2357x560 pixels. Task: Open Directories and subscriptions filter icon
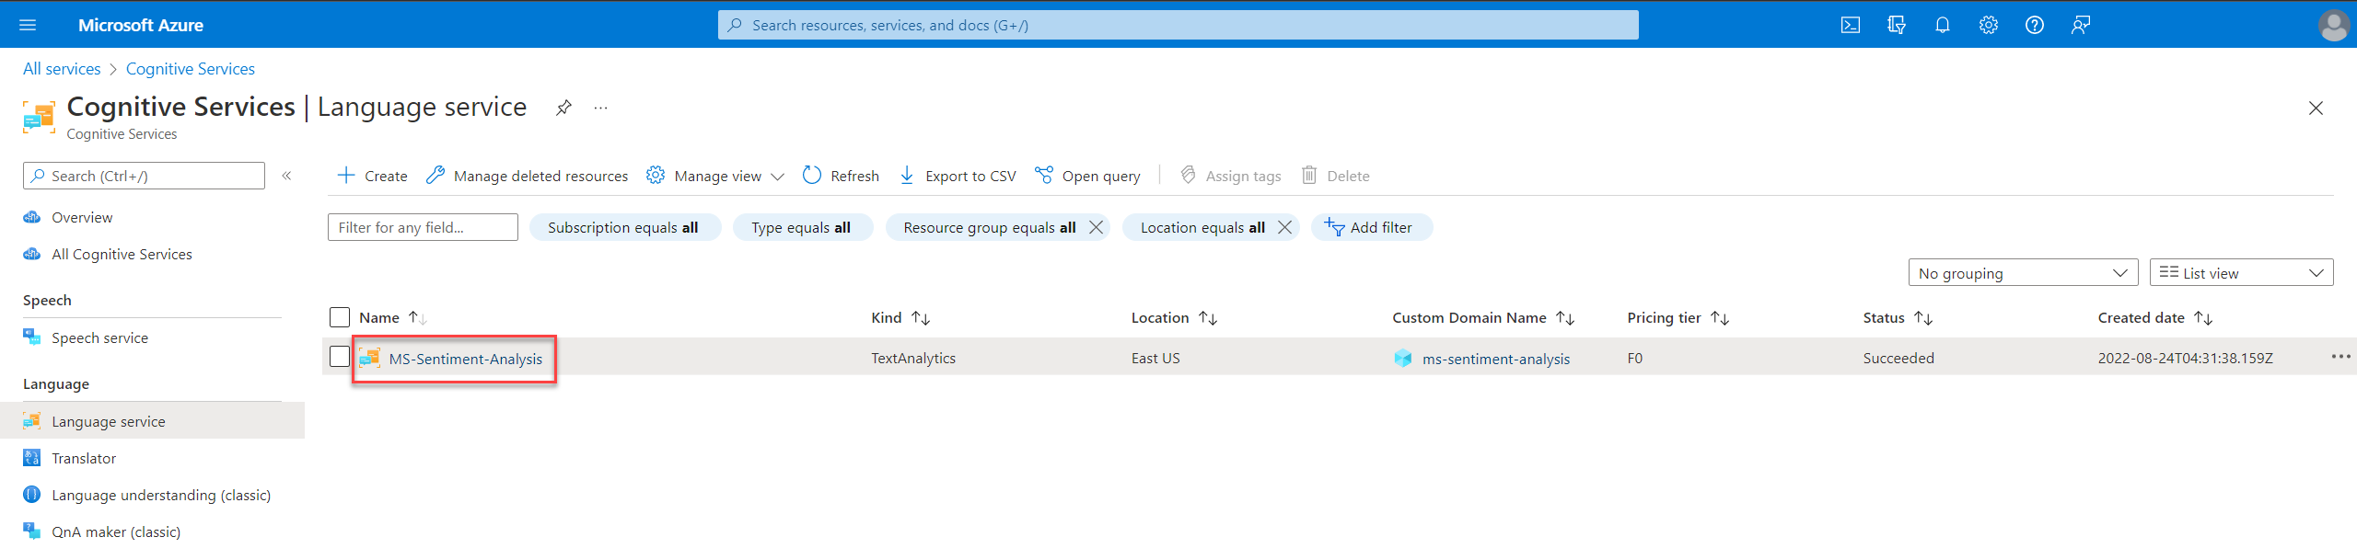click(1897, 25)
